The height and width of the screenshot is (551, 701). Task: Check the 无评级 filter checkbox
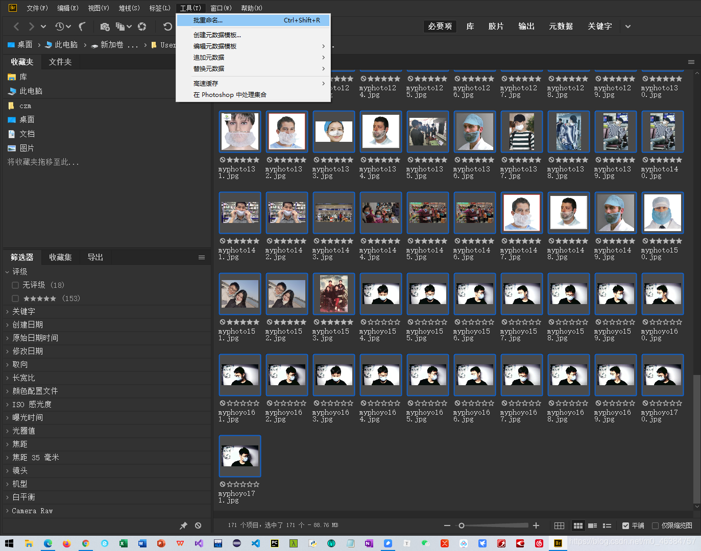[15, 285]
